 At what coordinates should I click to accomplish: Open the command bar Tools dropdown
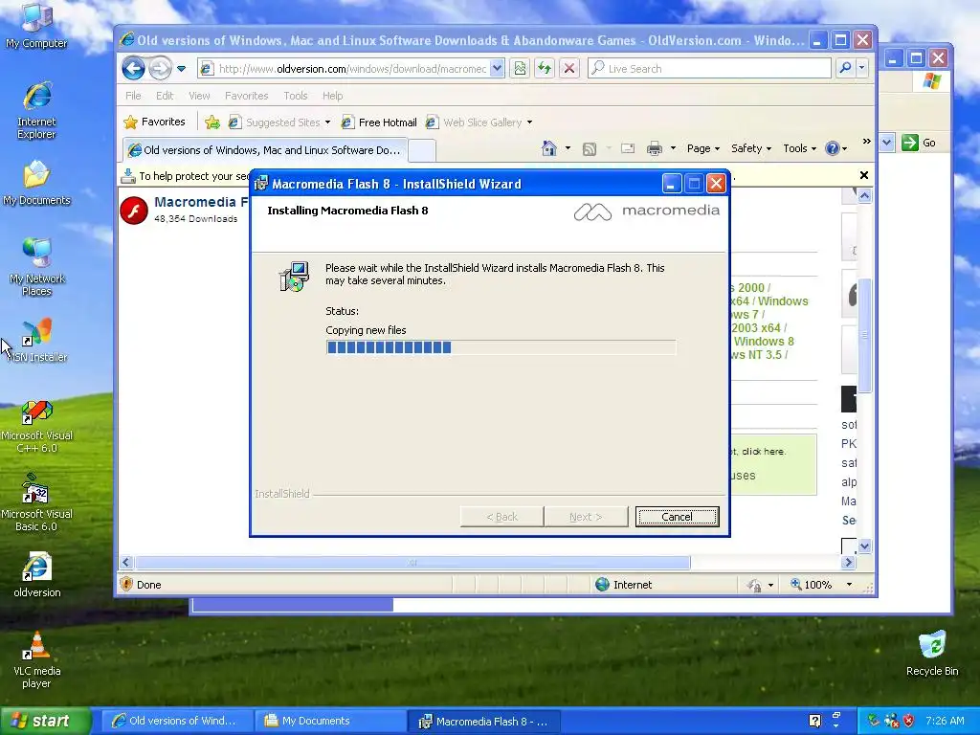(799, 148)
